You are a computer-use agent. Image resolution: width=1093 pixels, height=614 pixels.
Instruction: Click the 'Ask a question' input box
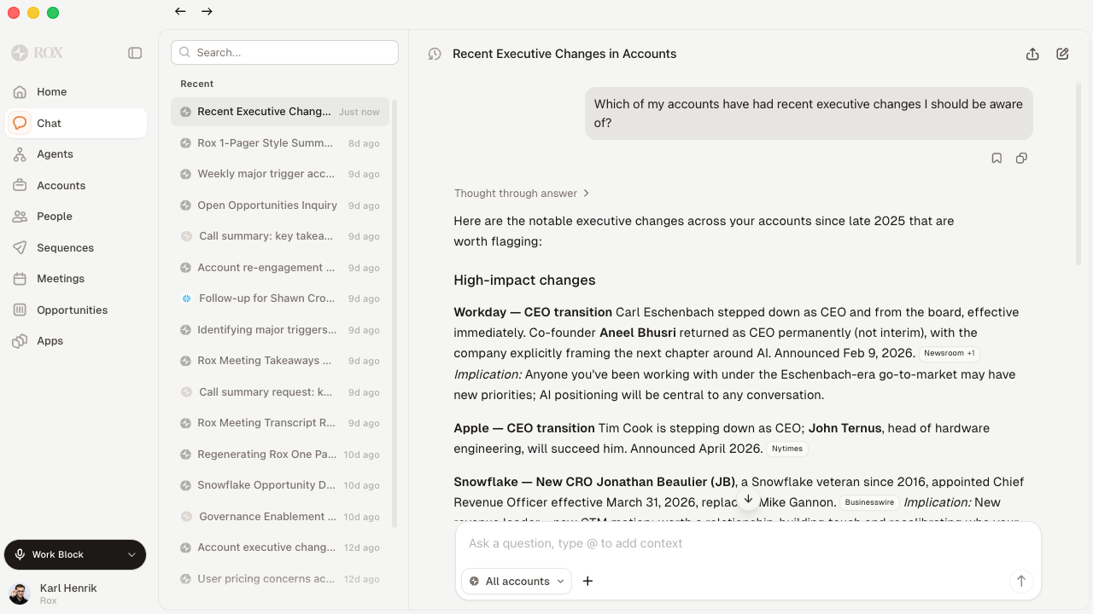point(748,543)
